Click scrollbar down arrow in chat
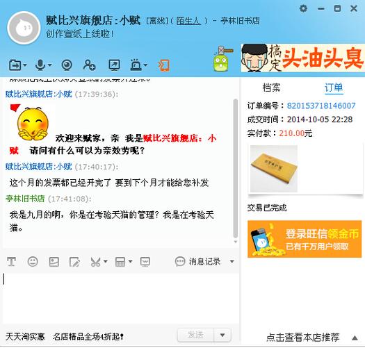 click(x=236, y=242)
